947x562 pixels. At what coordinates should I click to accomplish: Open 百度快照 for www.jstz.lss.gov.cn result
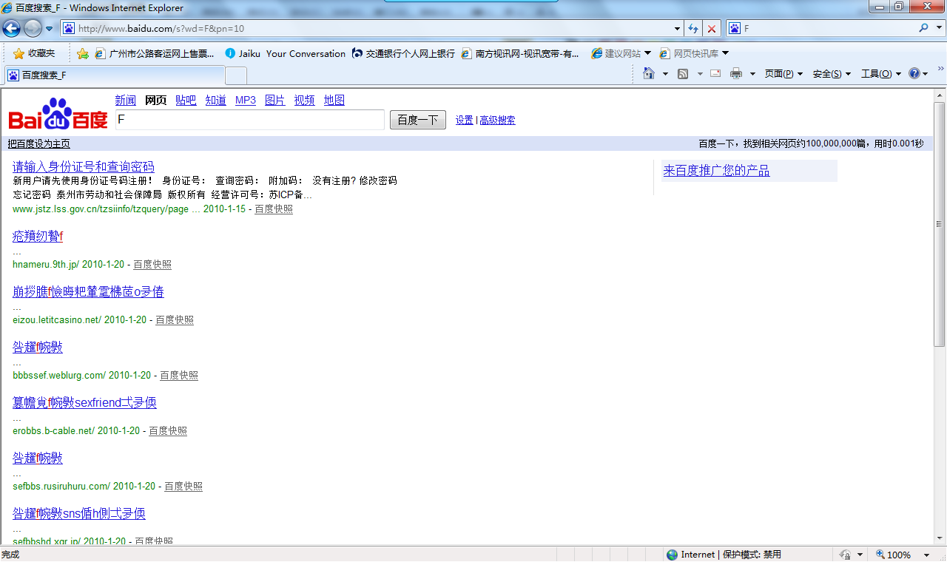pos(274,209)
